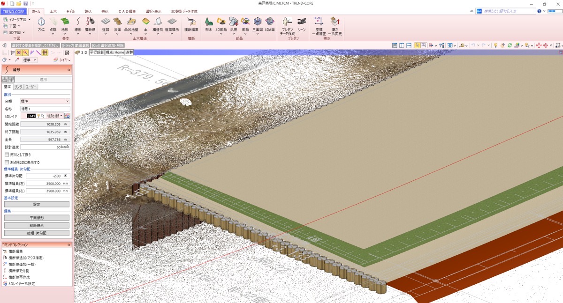
Task: Click the light bulb icon in top toolbar
Action: [x=495, y=45]
